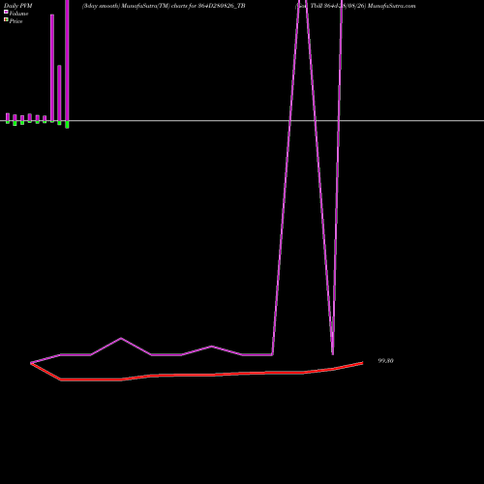Click the first small peak on the magenta line
484x484 pixels.
[121, 338]
